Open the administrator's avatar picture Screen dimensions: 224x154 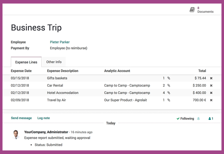pyautogui.click(x=16, y=135)
